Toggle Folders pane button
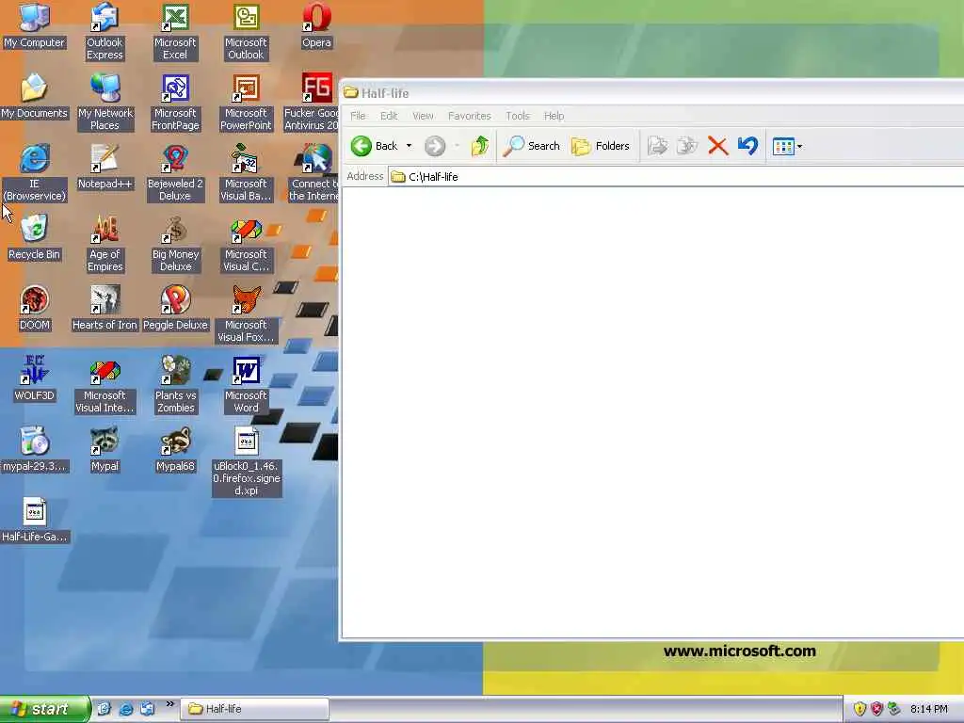Screen dimensions: 964x723 (601, 146)
